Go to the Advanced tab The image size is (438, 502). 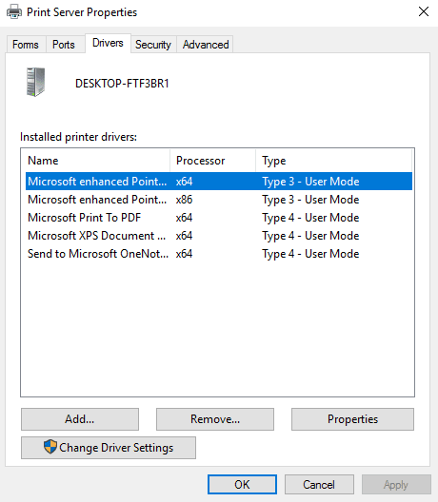click(x=206, y=45)
